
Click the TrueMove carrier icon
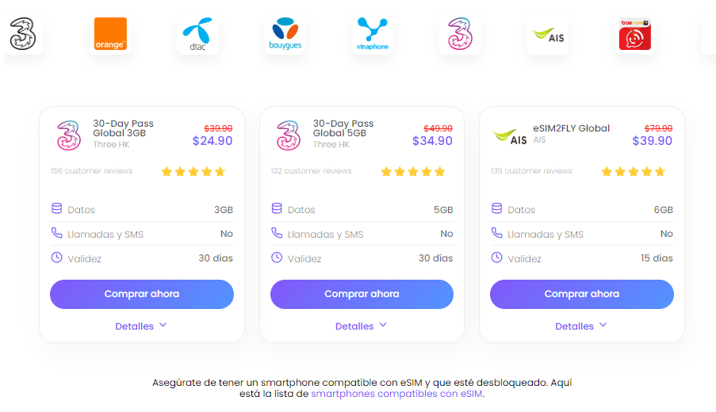[635, 35]
